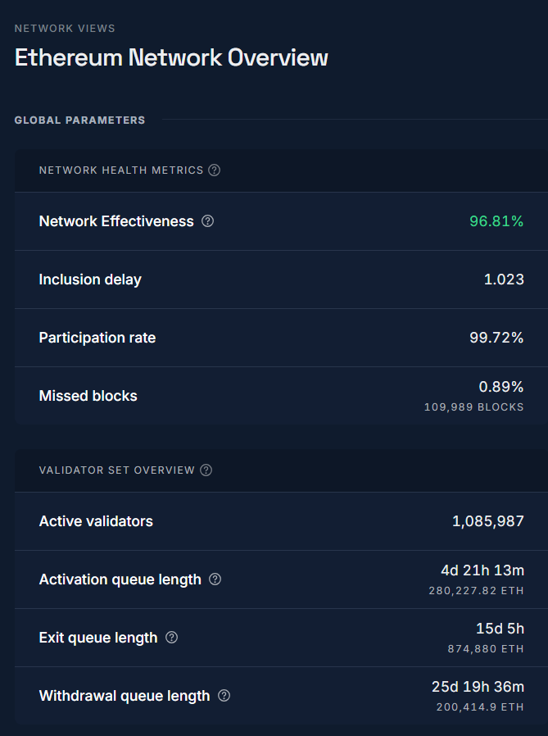The height and width of the screenshot is (736, 548).
Task: Open the Withdrawal queue length help icon
Action: 224,696
